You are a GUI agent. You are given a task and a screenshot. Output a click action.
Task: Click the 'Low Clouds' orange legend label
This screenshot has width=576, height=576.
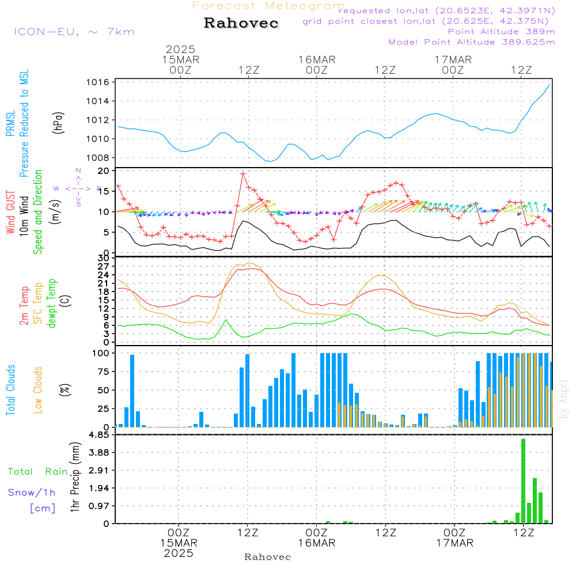[38, 390]
